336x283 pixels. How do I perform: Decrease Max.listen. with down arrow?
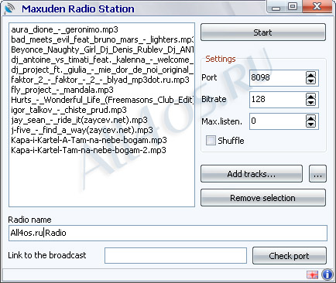[x=310, y=124]
